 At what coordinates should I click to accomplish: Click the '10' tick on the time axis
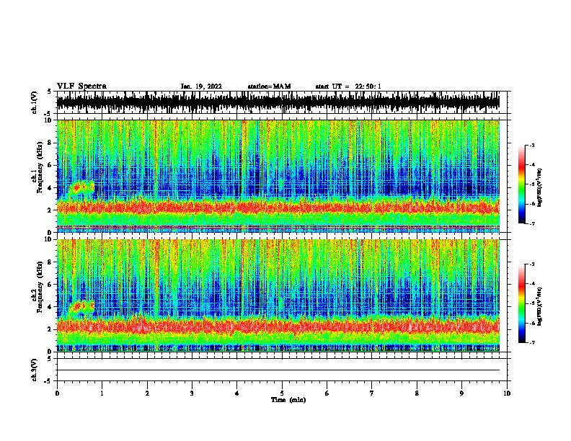pos(507,393)
